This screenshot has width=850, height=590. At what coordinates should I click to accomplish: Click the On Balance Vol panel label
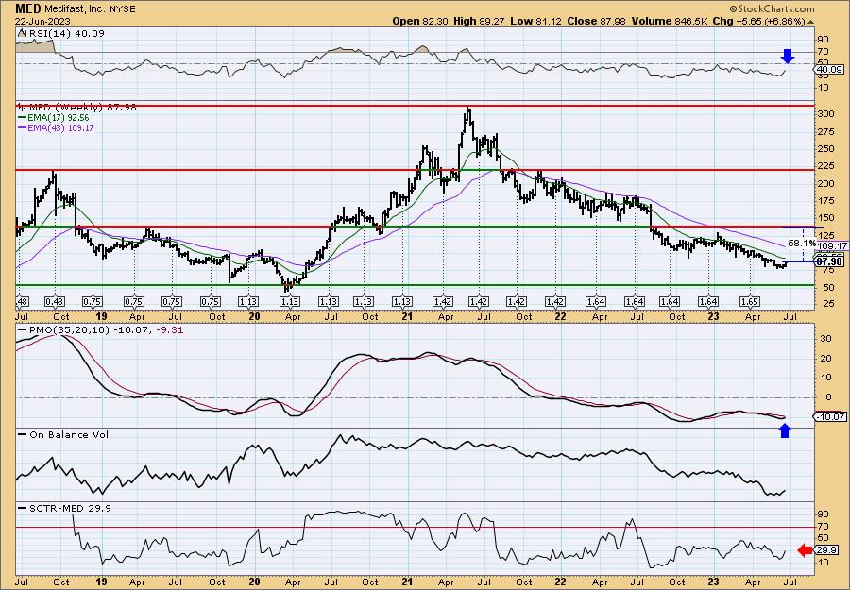pos(69,434)
